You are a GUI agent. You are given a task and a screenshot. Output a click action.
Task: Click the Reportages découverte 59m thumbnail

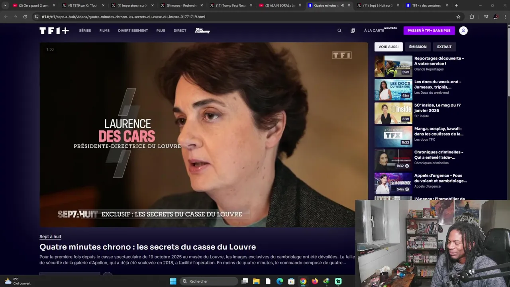pyautogui.click(x=393, y=66)
